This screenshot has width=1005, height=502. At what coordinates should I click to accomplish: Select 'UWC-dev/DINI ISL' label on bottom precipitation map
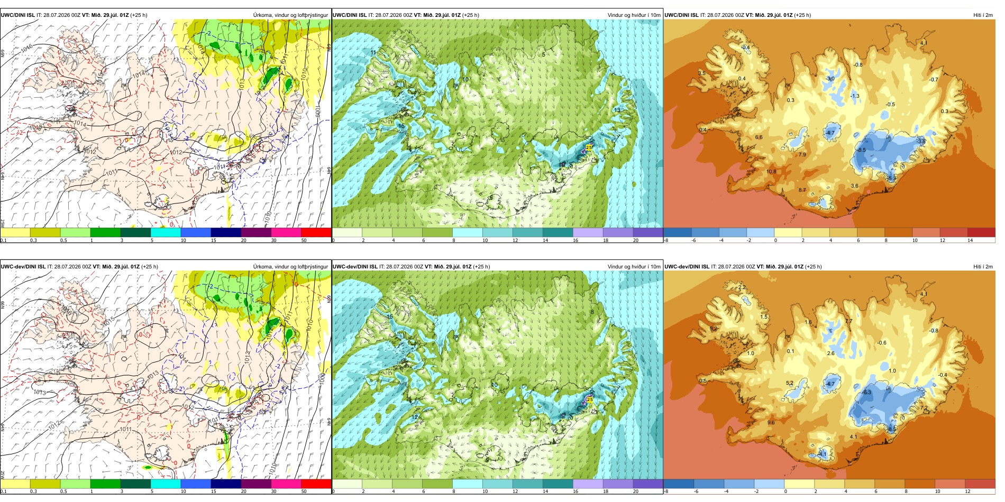coord(23,266)
